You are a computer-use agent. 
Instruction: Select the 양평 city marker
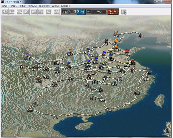tap(141, 36)
